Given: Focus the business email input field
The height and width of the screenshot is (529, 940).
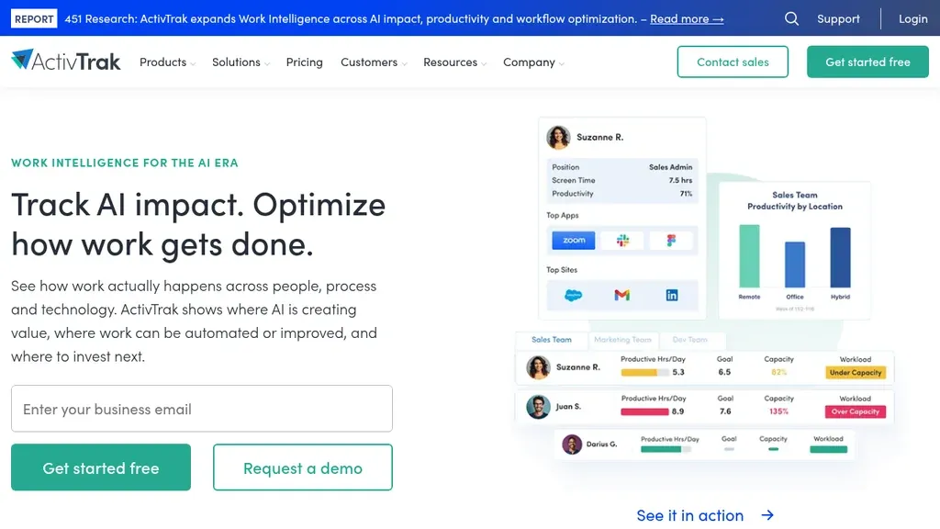Looking at the screenshot, I should pos(201,409).
